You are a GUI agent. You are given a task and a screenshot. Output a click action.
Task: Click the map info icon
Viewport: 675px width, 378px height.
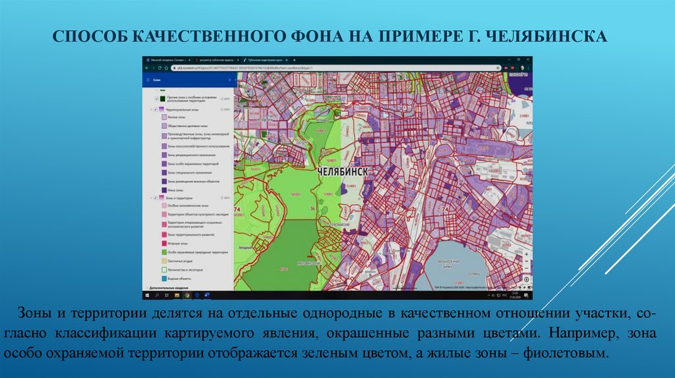[x=527, y=279]
